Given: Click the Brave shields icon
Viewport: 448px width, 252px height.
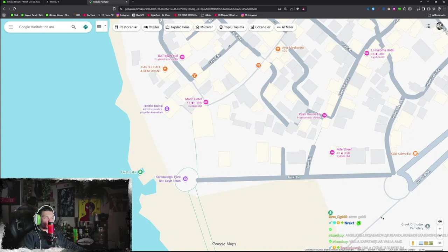Looking at the screenshot, I should tap(297, 9).
